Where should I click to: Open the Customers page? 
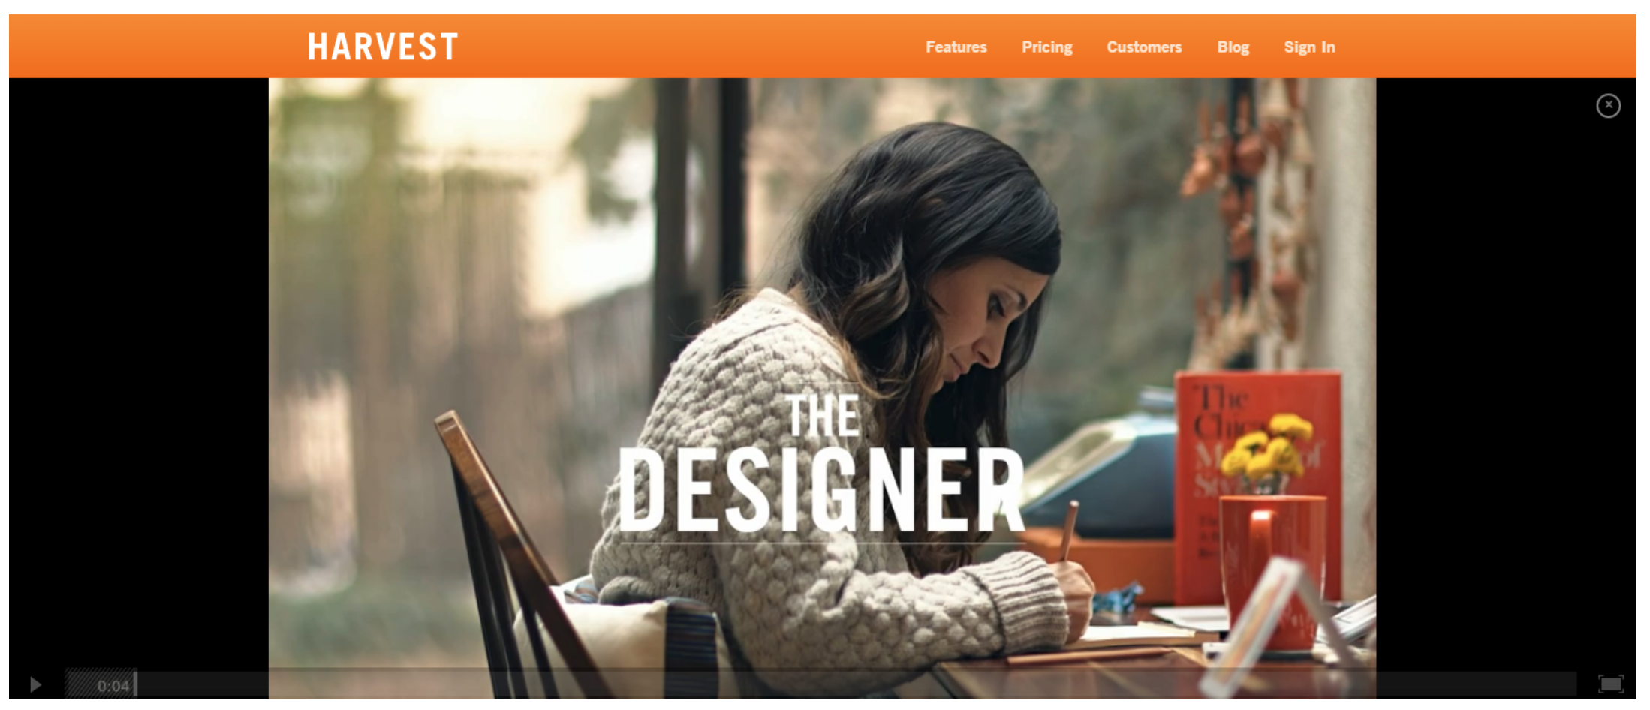coord(1144,47)
